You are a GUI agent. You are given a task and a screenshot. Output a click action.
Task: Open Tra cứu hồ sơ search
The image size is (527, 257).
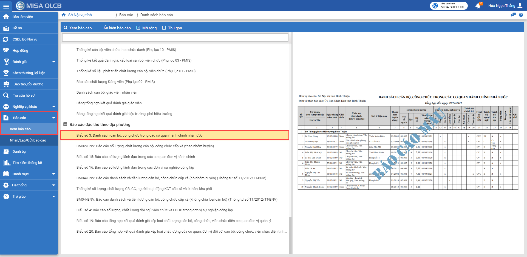(24, 95)
